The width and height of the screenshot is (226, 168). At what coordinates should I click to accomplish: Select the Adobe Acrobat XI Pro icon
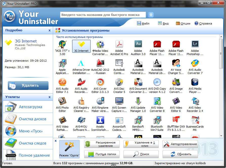pos(119,44)
